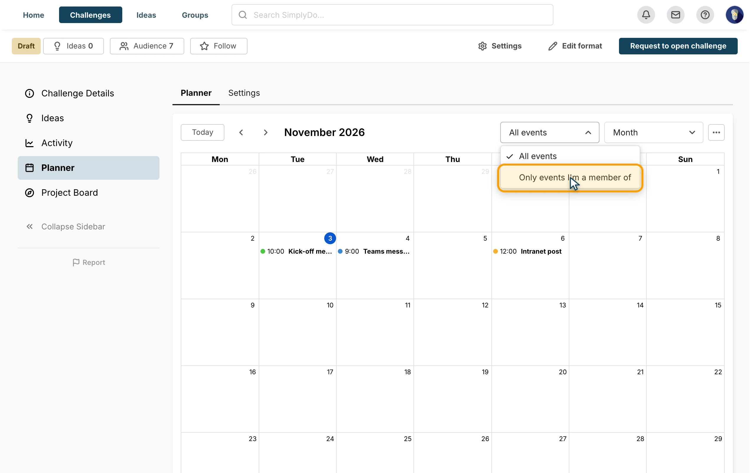Viewport: 756px width, 473px height.
Task: Click the search magnifier icon
Action: [x=243, y=15]
